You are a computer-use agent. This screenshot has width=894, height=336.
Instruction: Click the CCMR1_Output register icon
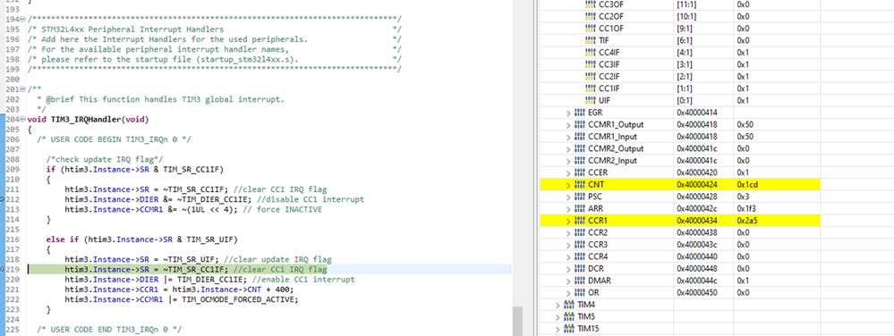click(579, 125)
